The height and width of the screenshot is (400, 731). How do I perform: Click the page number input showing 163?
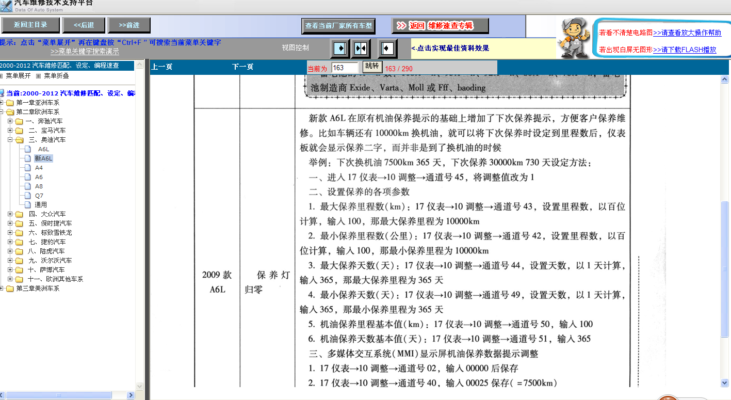tap(344, 67)
